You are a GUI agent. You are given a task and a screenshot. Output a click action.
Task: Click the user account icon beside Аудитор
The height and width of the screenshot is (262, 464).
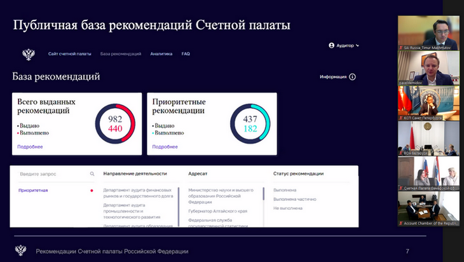(331, 45)
